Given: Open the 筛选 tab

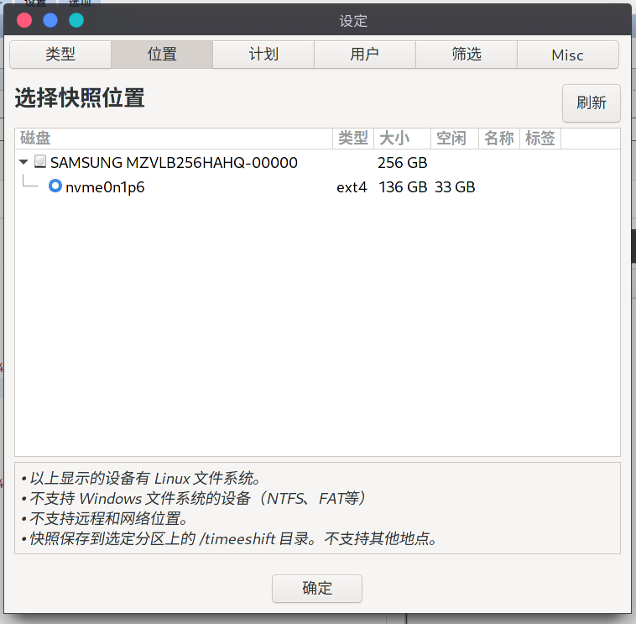Looking at the screenshot, I should tap(467, 55).
